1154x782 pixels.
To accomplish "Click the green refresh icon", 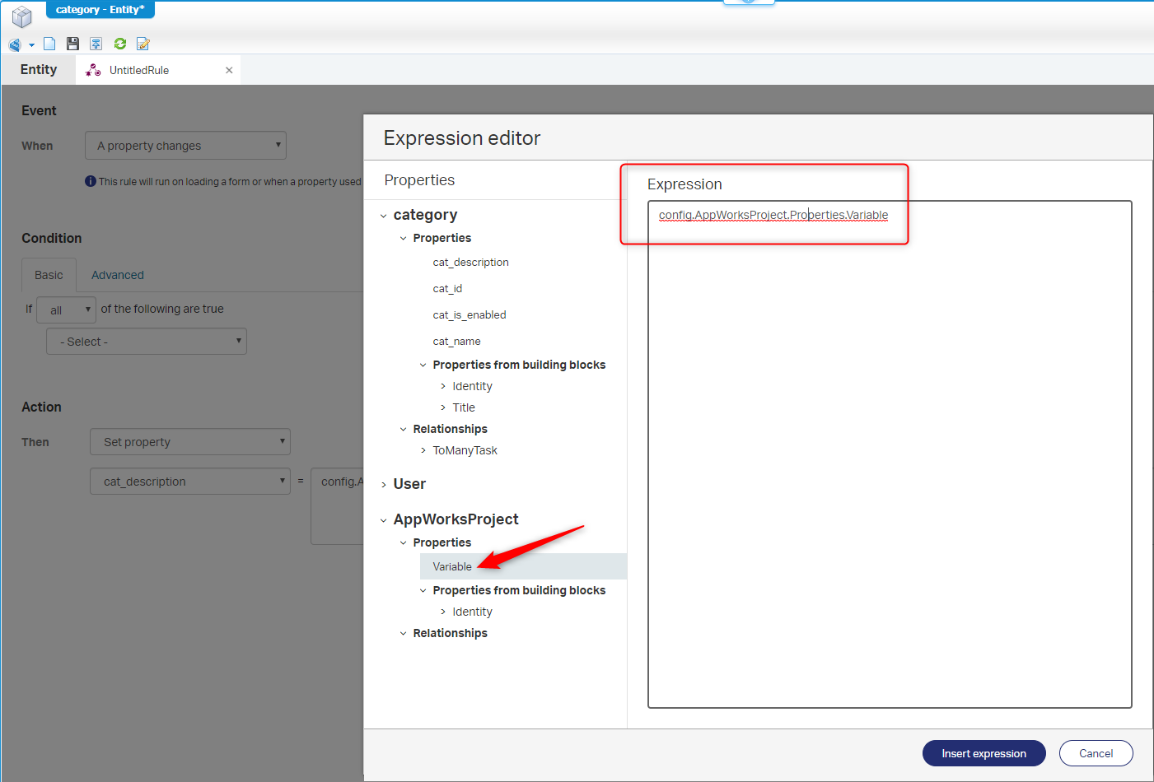I will [120, 44].
